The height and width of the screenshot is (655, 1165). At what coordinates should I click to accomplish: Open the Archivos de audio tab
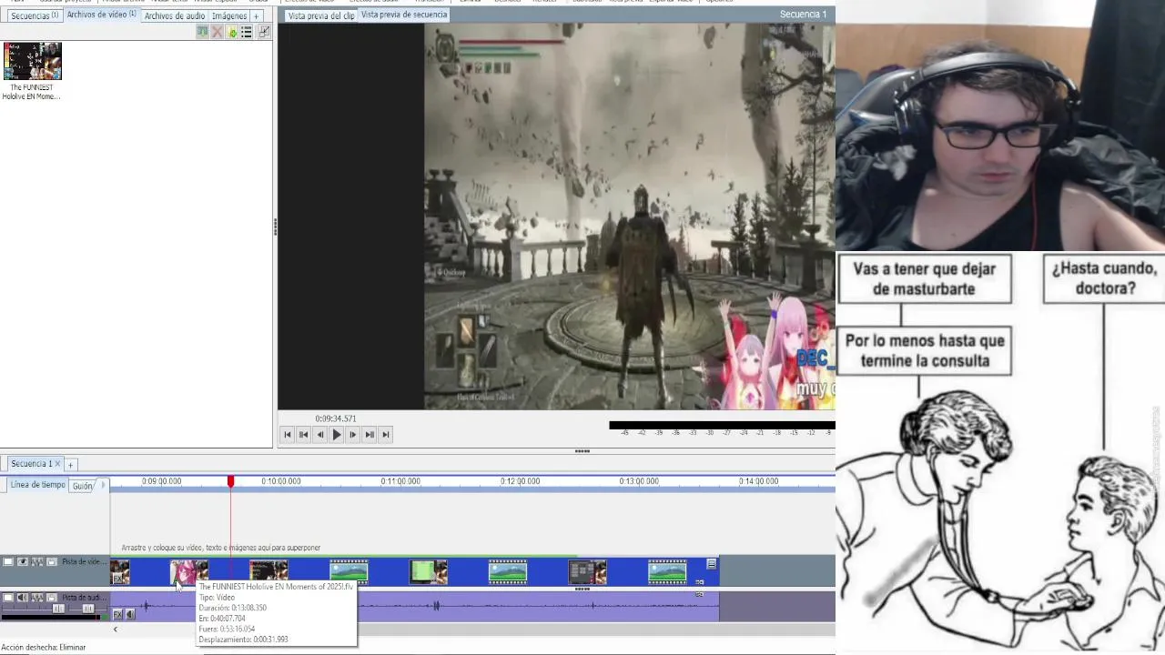click(175, 16)
